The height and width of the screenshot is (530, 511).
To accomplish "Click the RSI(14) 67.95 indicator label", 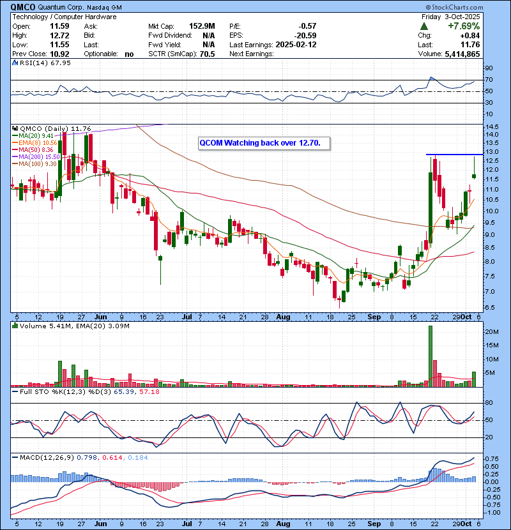I will point(45,63).
